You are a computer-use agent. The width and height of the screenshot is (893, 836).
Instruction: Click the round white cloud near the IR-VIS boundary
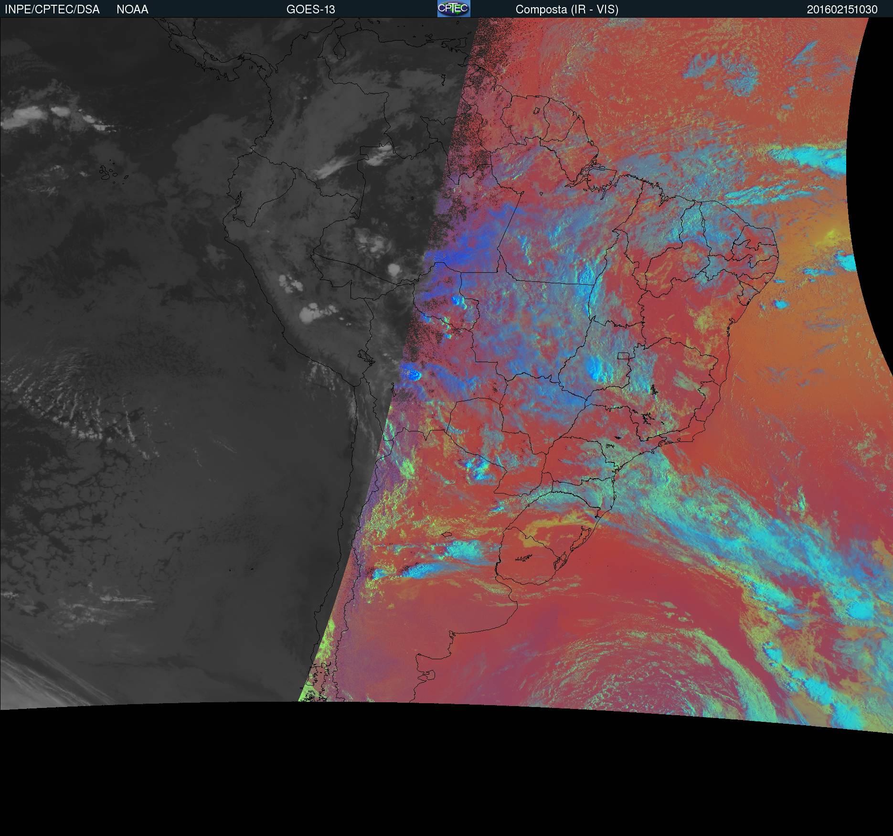(x=394, y=270)
